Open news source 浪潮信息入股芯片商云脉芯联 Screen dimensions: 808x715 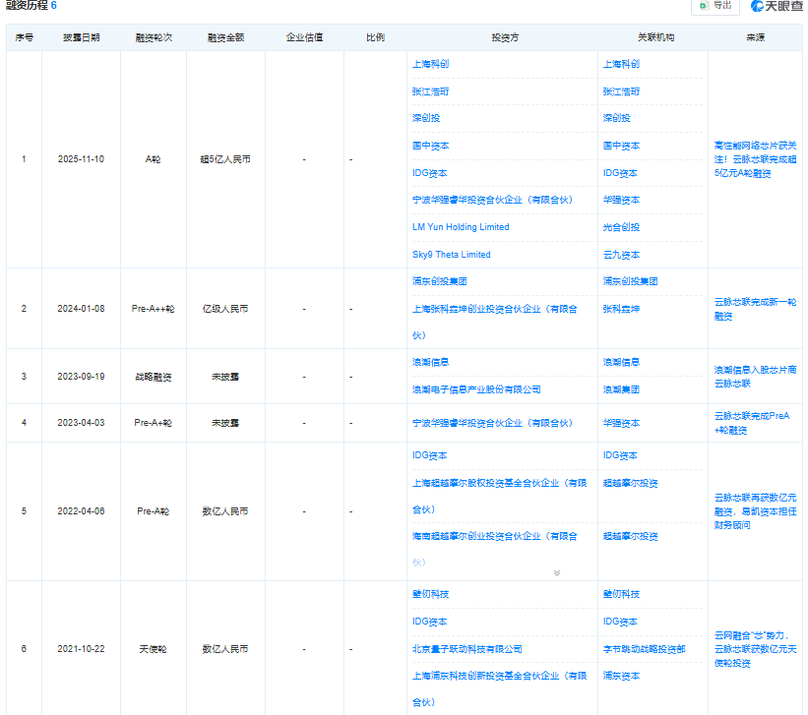(x=755, y=376)
